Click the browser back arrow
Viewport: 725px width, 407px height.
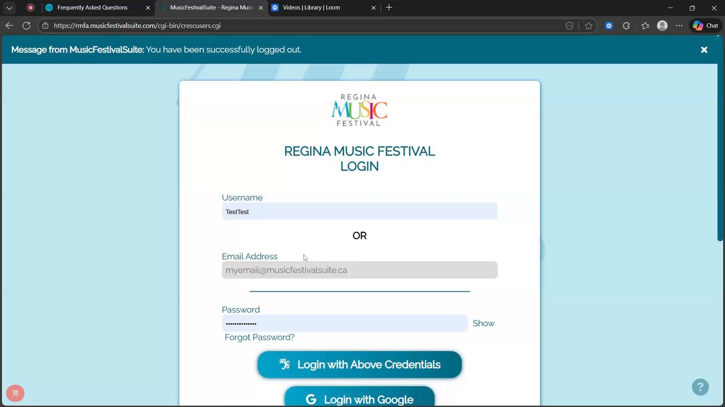[x=9, y=25]
